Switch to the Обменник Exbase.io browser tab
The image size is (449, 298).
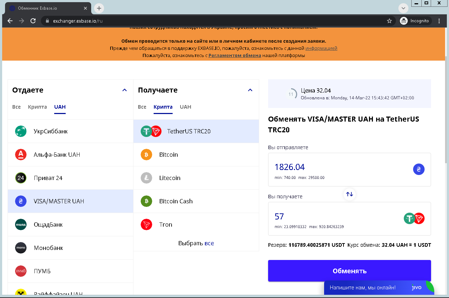(48, 8)
